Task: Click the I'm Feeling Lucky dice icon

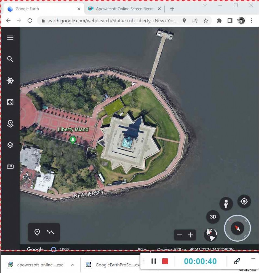Action: pyautogui.click(x=10, y=102)
